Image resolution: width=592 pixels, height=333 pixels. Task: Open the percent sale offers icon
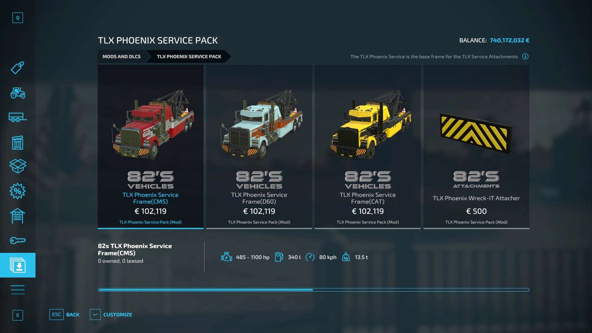(18, 191)
